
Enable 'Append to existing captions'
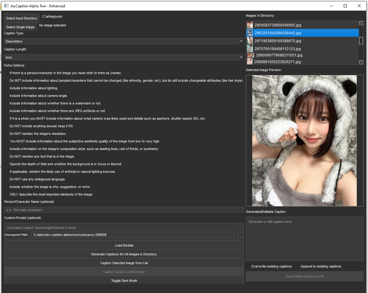pyautogui.click(x=297, y=266)
